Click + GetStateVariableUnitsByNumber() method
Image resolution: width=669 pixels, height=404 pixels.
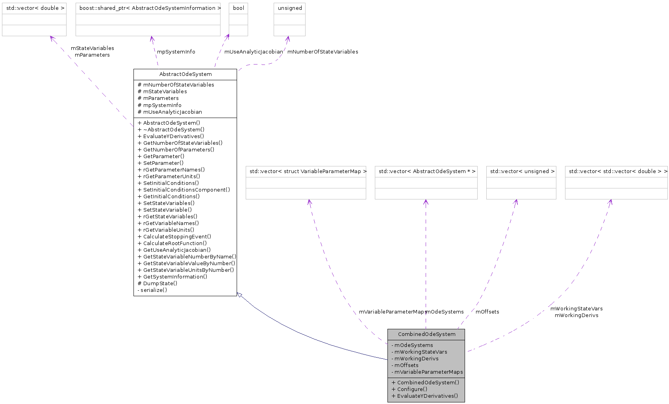(186, 270)
